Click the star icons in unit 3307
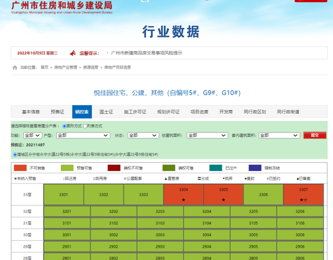The width and height of the screenshot is (333, 260). point(303,200)
